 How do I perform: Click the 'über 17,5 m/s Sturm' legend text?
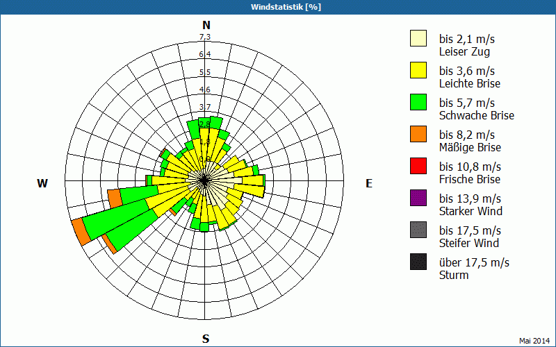tap(474, 269)
